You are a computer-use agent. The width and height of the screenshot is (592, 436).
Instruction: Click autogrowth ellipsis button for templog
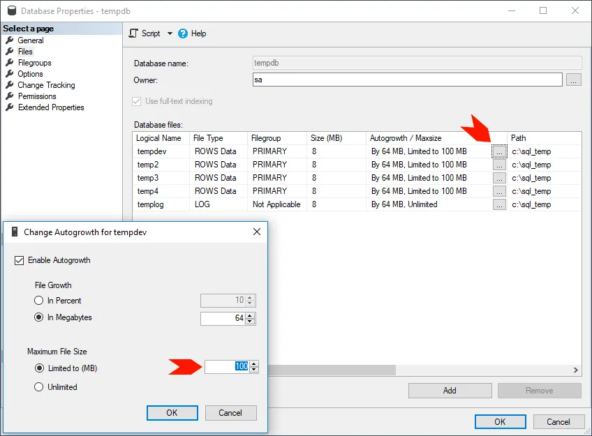[498, 204]
